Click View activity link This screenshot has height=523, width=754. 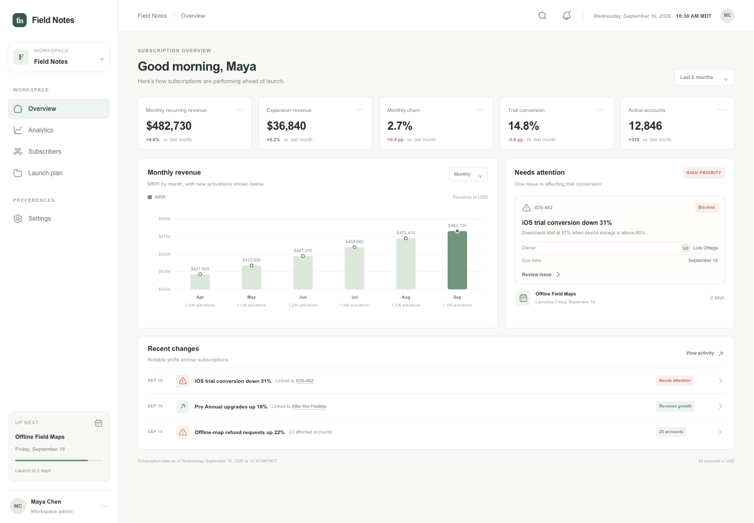point(705,353)
